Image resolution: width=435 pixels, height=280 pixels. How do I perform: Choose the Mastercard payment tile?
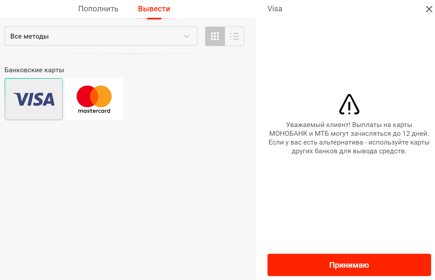94,99
